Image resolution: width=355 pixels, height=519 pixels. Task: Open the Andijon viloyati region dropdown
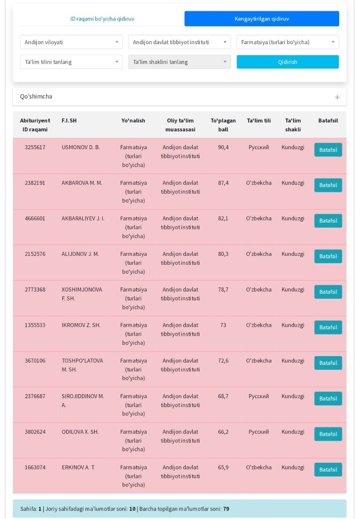pyautogui.click(x=71, y=42)
